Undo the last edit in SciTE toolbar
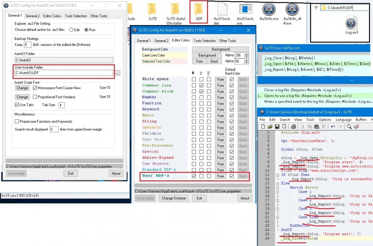Screen dimensions: 373x246 pyautogui.click(x=333, y=127)
